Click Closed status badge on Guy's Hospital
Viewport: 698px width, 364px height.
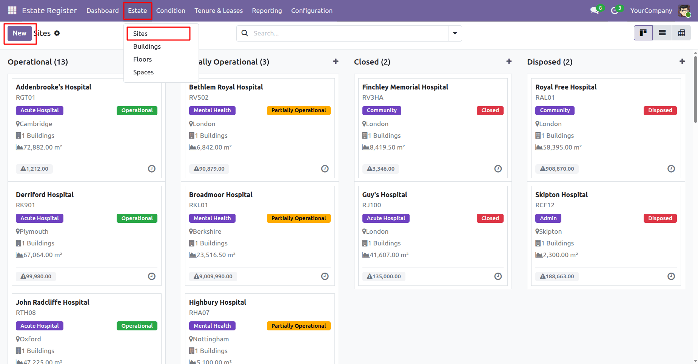click(490, 218)
